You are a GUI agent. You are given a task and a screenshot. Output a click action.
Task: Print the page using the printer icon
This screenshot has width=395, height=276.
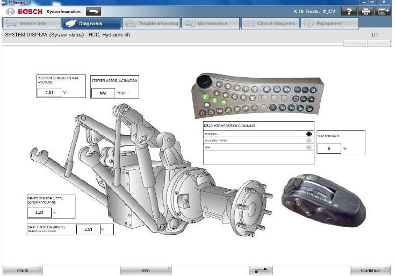366,12
